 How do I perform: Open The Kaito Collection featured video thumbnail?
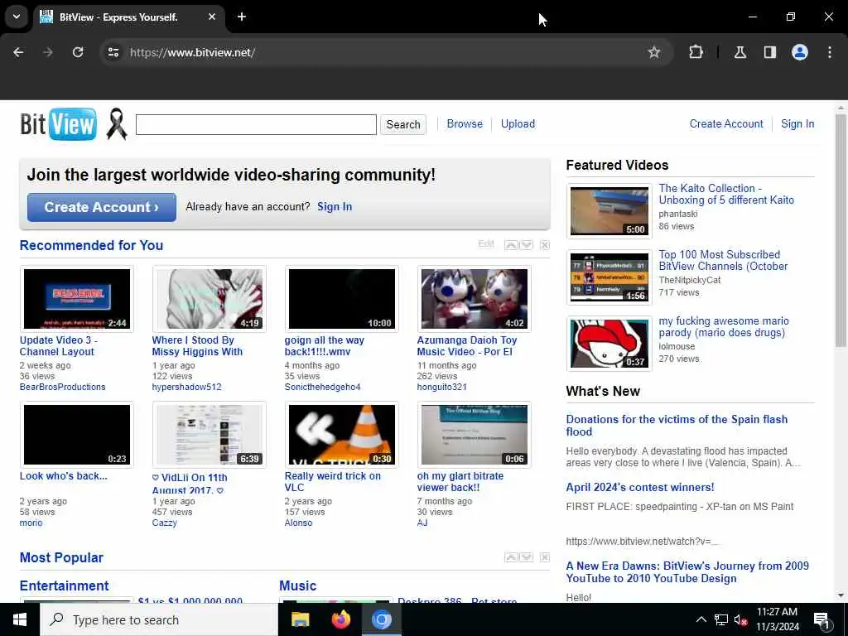609,211
